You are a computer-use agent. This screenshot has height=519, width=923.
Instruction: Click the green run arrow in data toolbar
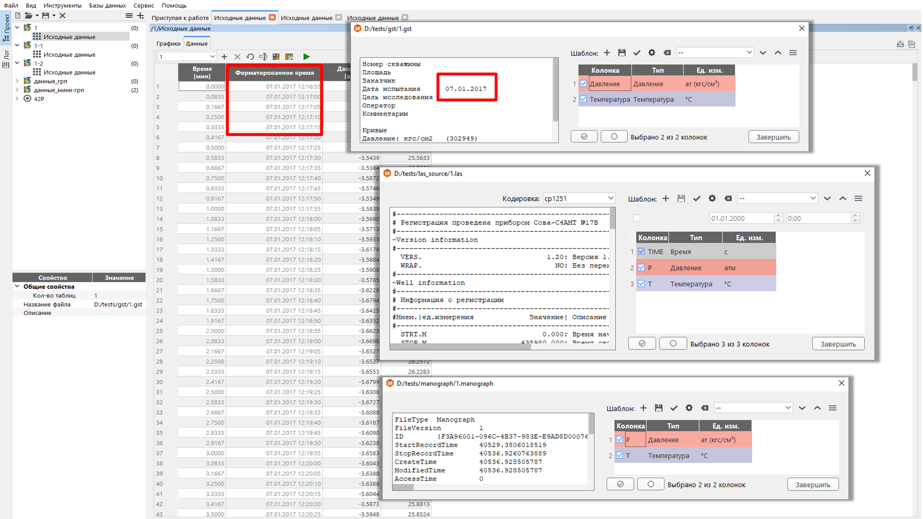pyautogui.click(x=307, y=57)
